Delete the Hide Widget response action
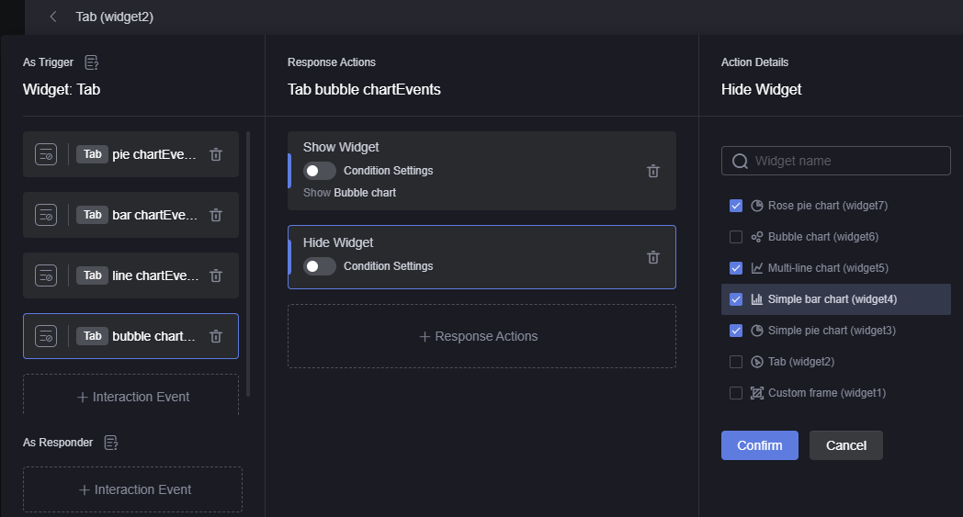Image resolution: width=963 pixels, height=517 pixels. tap(652, 257)
